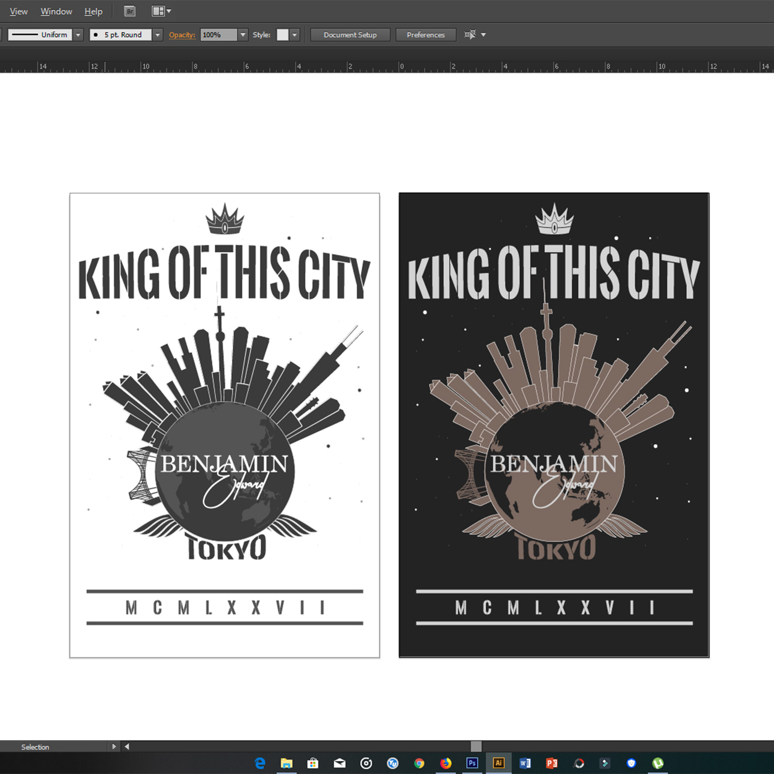The height and width of the screenshot is (774, 774).
Task: Open the Help menu
Action: point(93,11)
